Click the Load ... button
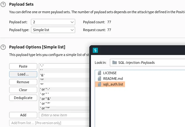The height and width of the screenshot is (127, 185). coord(23,74)
